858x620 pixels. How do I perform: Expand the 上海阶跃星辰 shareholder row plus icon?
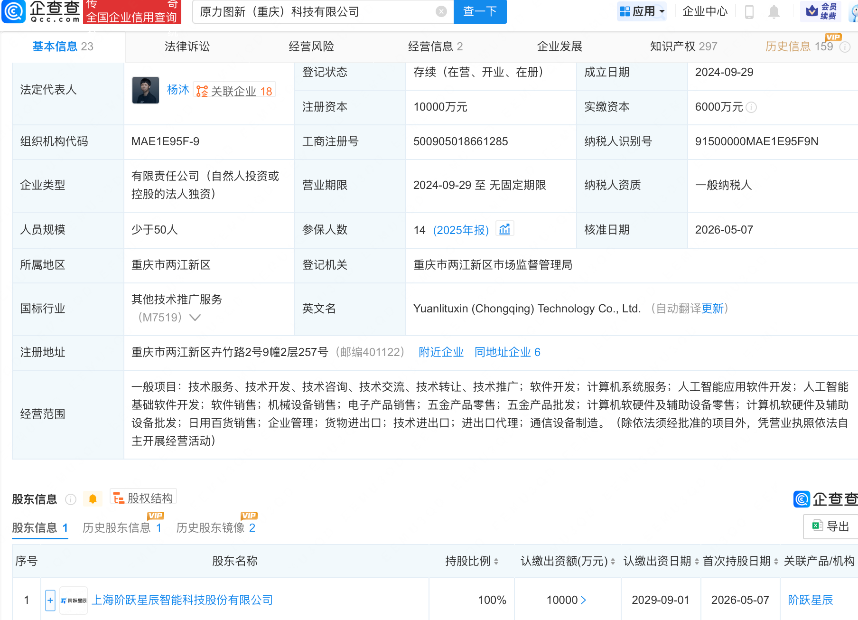50,600
